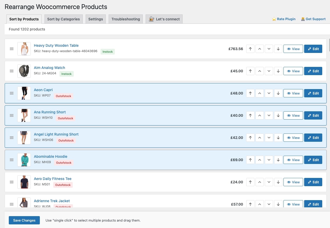Move Aero Daily Fitness Tee to the top

pos(250,182)
